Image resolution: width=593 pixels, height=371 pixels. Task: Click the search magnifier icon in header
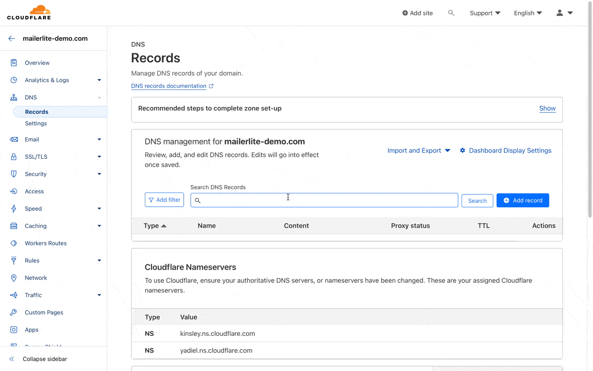[x=451, y=13]
